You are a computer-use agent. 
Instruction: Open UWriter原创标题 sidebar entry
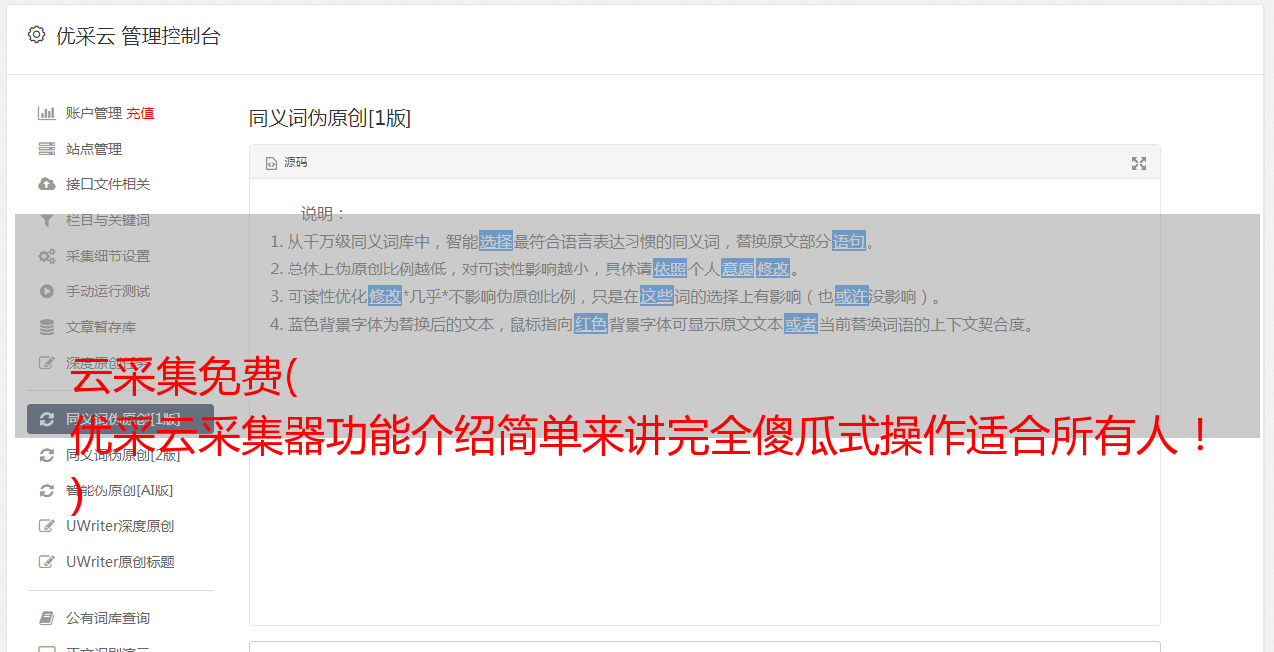120,562
